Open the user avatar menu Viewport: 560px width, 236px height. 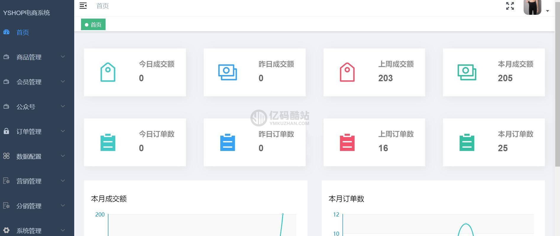tap(532, 7)
